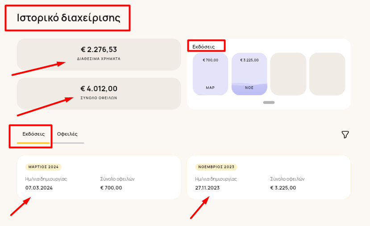Image resolution: width=370 pixels, height=226 pixels.
Task: Click the ΝΟΕΜΒΡΙΟΣ 2023 yellow badge
Action: [x=216, y=167]
